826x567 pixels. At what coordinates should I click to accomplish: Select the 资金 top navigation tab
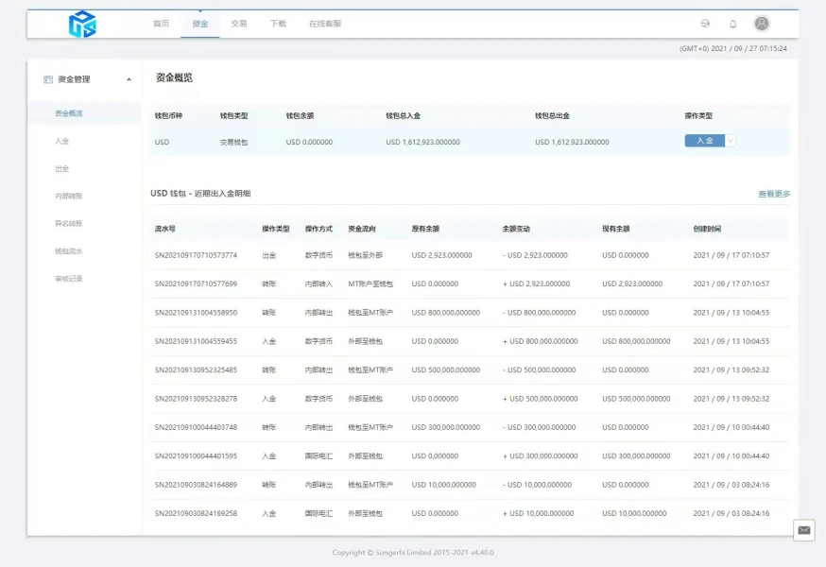coord(200,24)
